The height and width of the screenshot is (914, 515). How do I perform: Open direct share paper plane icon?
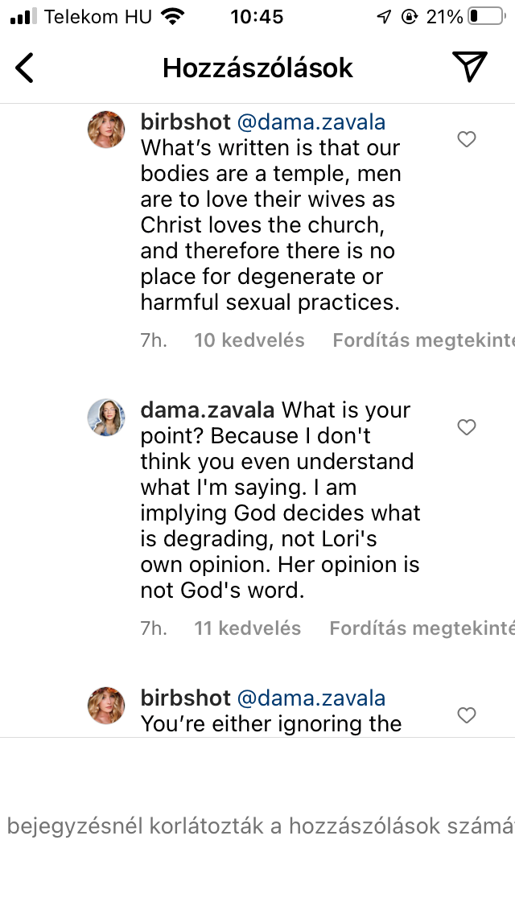click(469, 68)
